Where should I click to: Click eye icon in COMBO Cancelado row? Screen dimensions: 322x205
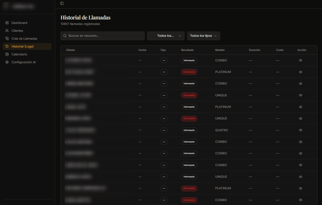coord(301,200)
